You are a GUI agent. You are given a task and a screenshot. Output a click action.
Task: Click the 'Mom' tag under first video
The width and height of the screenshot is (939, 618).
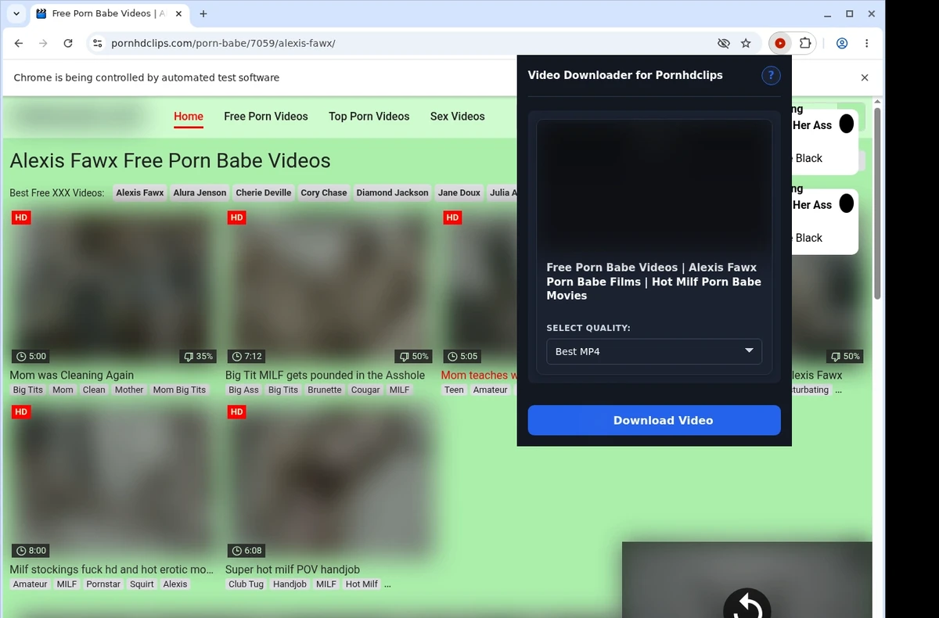click(x=63, y=390)
